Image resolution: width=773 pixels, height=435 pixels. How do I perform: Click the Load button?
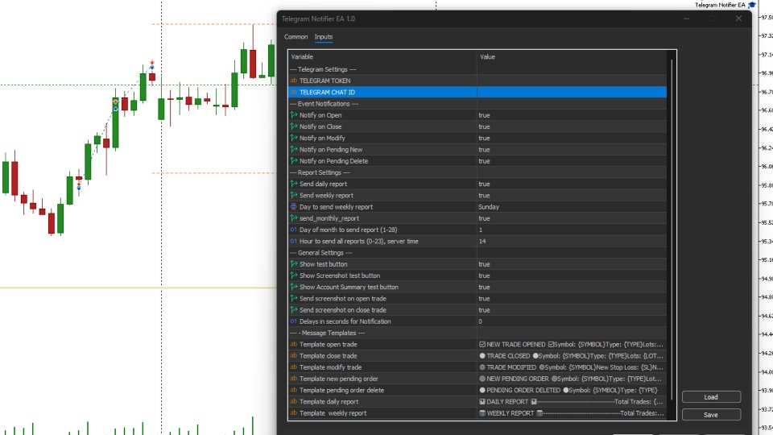click(x=711, y=397)
